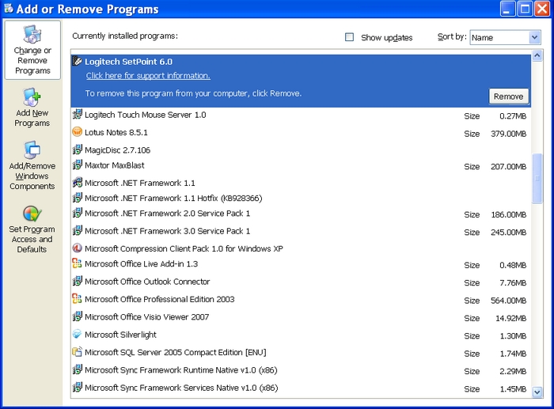Select MagicDisc 2.7.106 in the list

click(300, 150)
